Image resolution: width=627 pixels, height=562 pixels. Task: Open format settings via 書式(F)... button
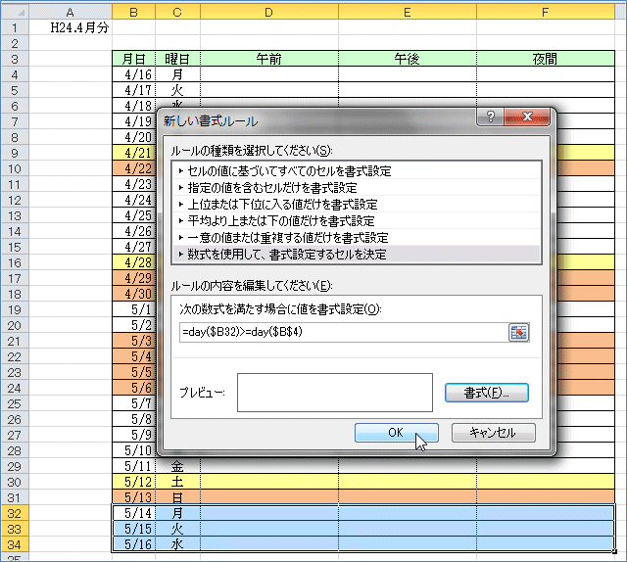pos(487,393)
